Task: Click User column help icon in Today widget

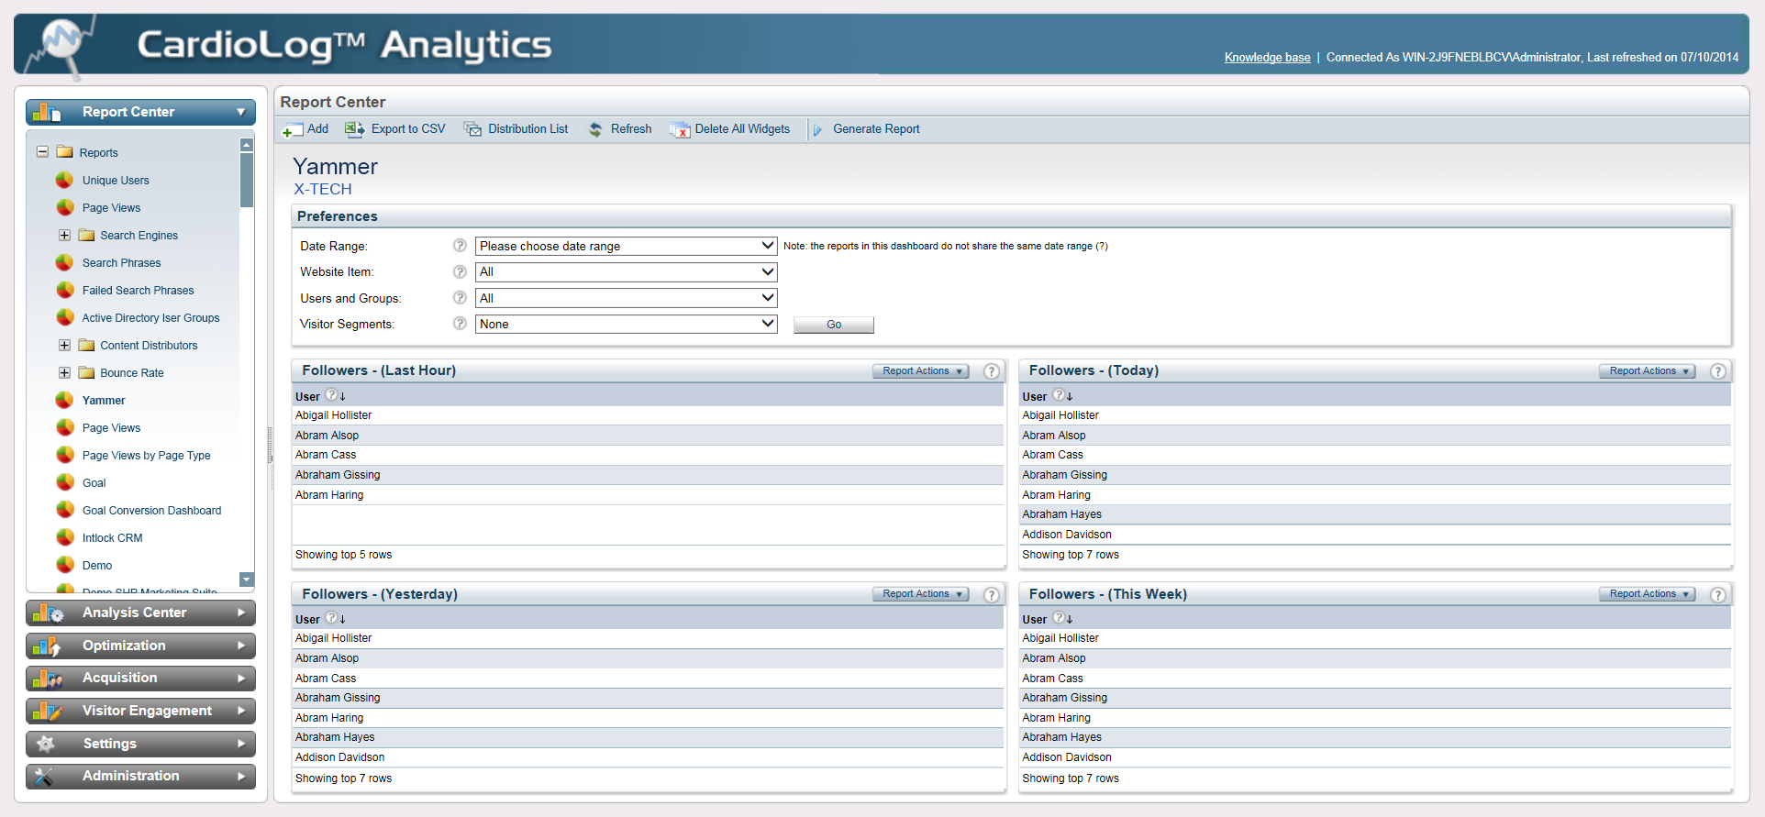Action: [x=1058, y=395]
